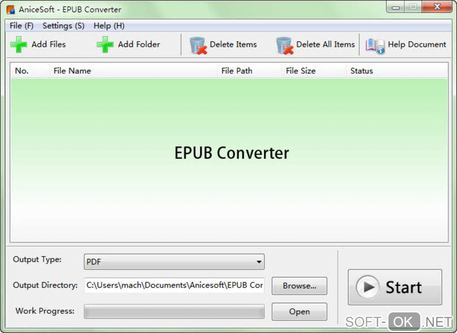Viewport: 457px width, 333px height.
Task: Click the Browse... button
Action: pyautogui.click(x=299, y=286)
